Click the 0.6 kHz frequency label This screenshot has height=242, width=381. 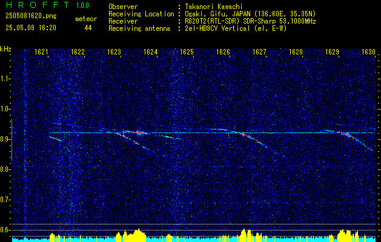pos(5,230)
